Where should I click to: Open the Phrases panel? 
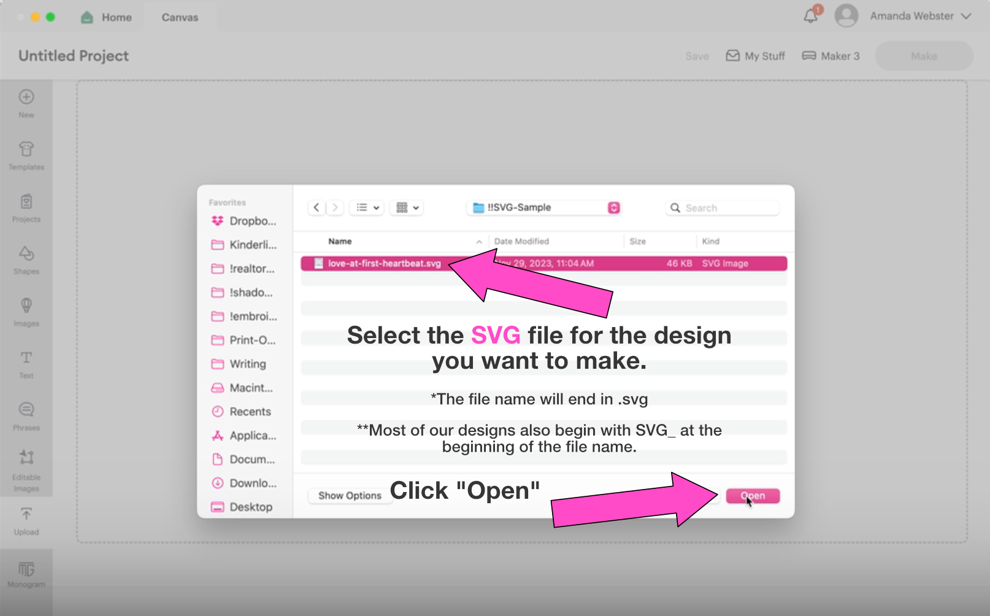26,416
